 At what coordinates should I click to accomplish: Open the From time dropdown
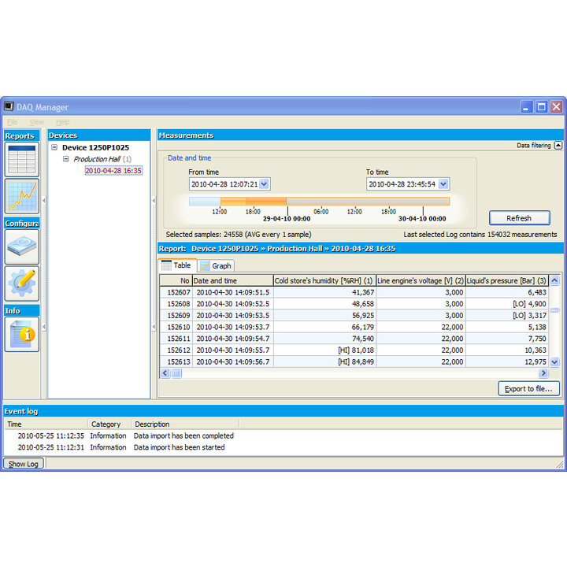(x=264, y=184)
